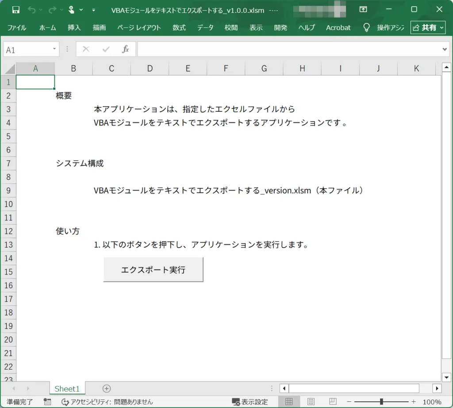Click the Redo arrow icon

pyautogui.click(x=52, y=9)
